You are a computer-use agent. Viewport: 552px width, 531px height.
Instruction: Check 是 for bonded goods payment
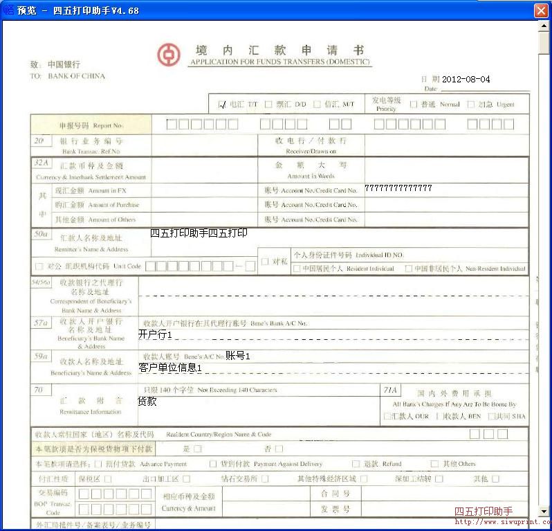pyautogui.click(x=198, y=449)
